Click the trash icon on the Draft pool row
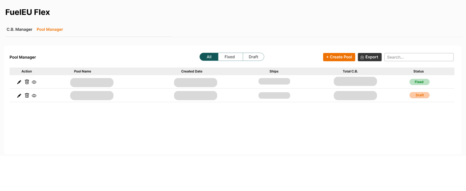Image resolution: width=466 pixels, height=191 pixels. pos(27,95)
